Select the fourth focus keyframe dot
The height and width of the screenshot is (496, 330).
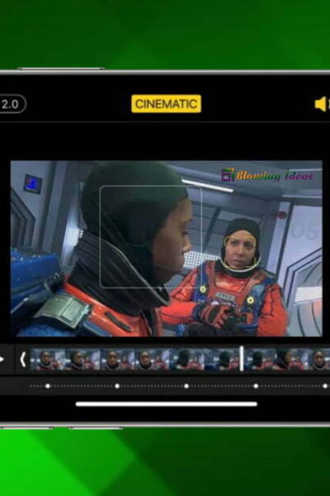(x=256, y=386)
